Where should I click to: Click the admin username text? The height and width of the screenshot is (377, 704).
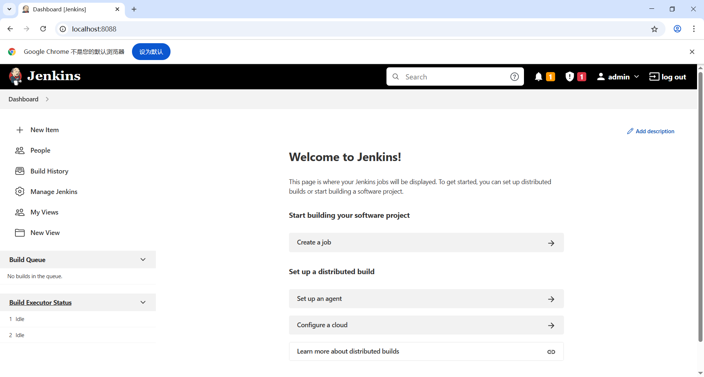pos(619,76)
